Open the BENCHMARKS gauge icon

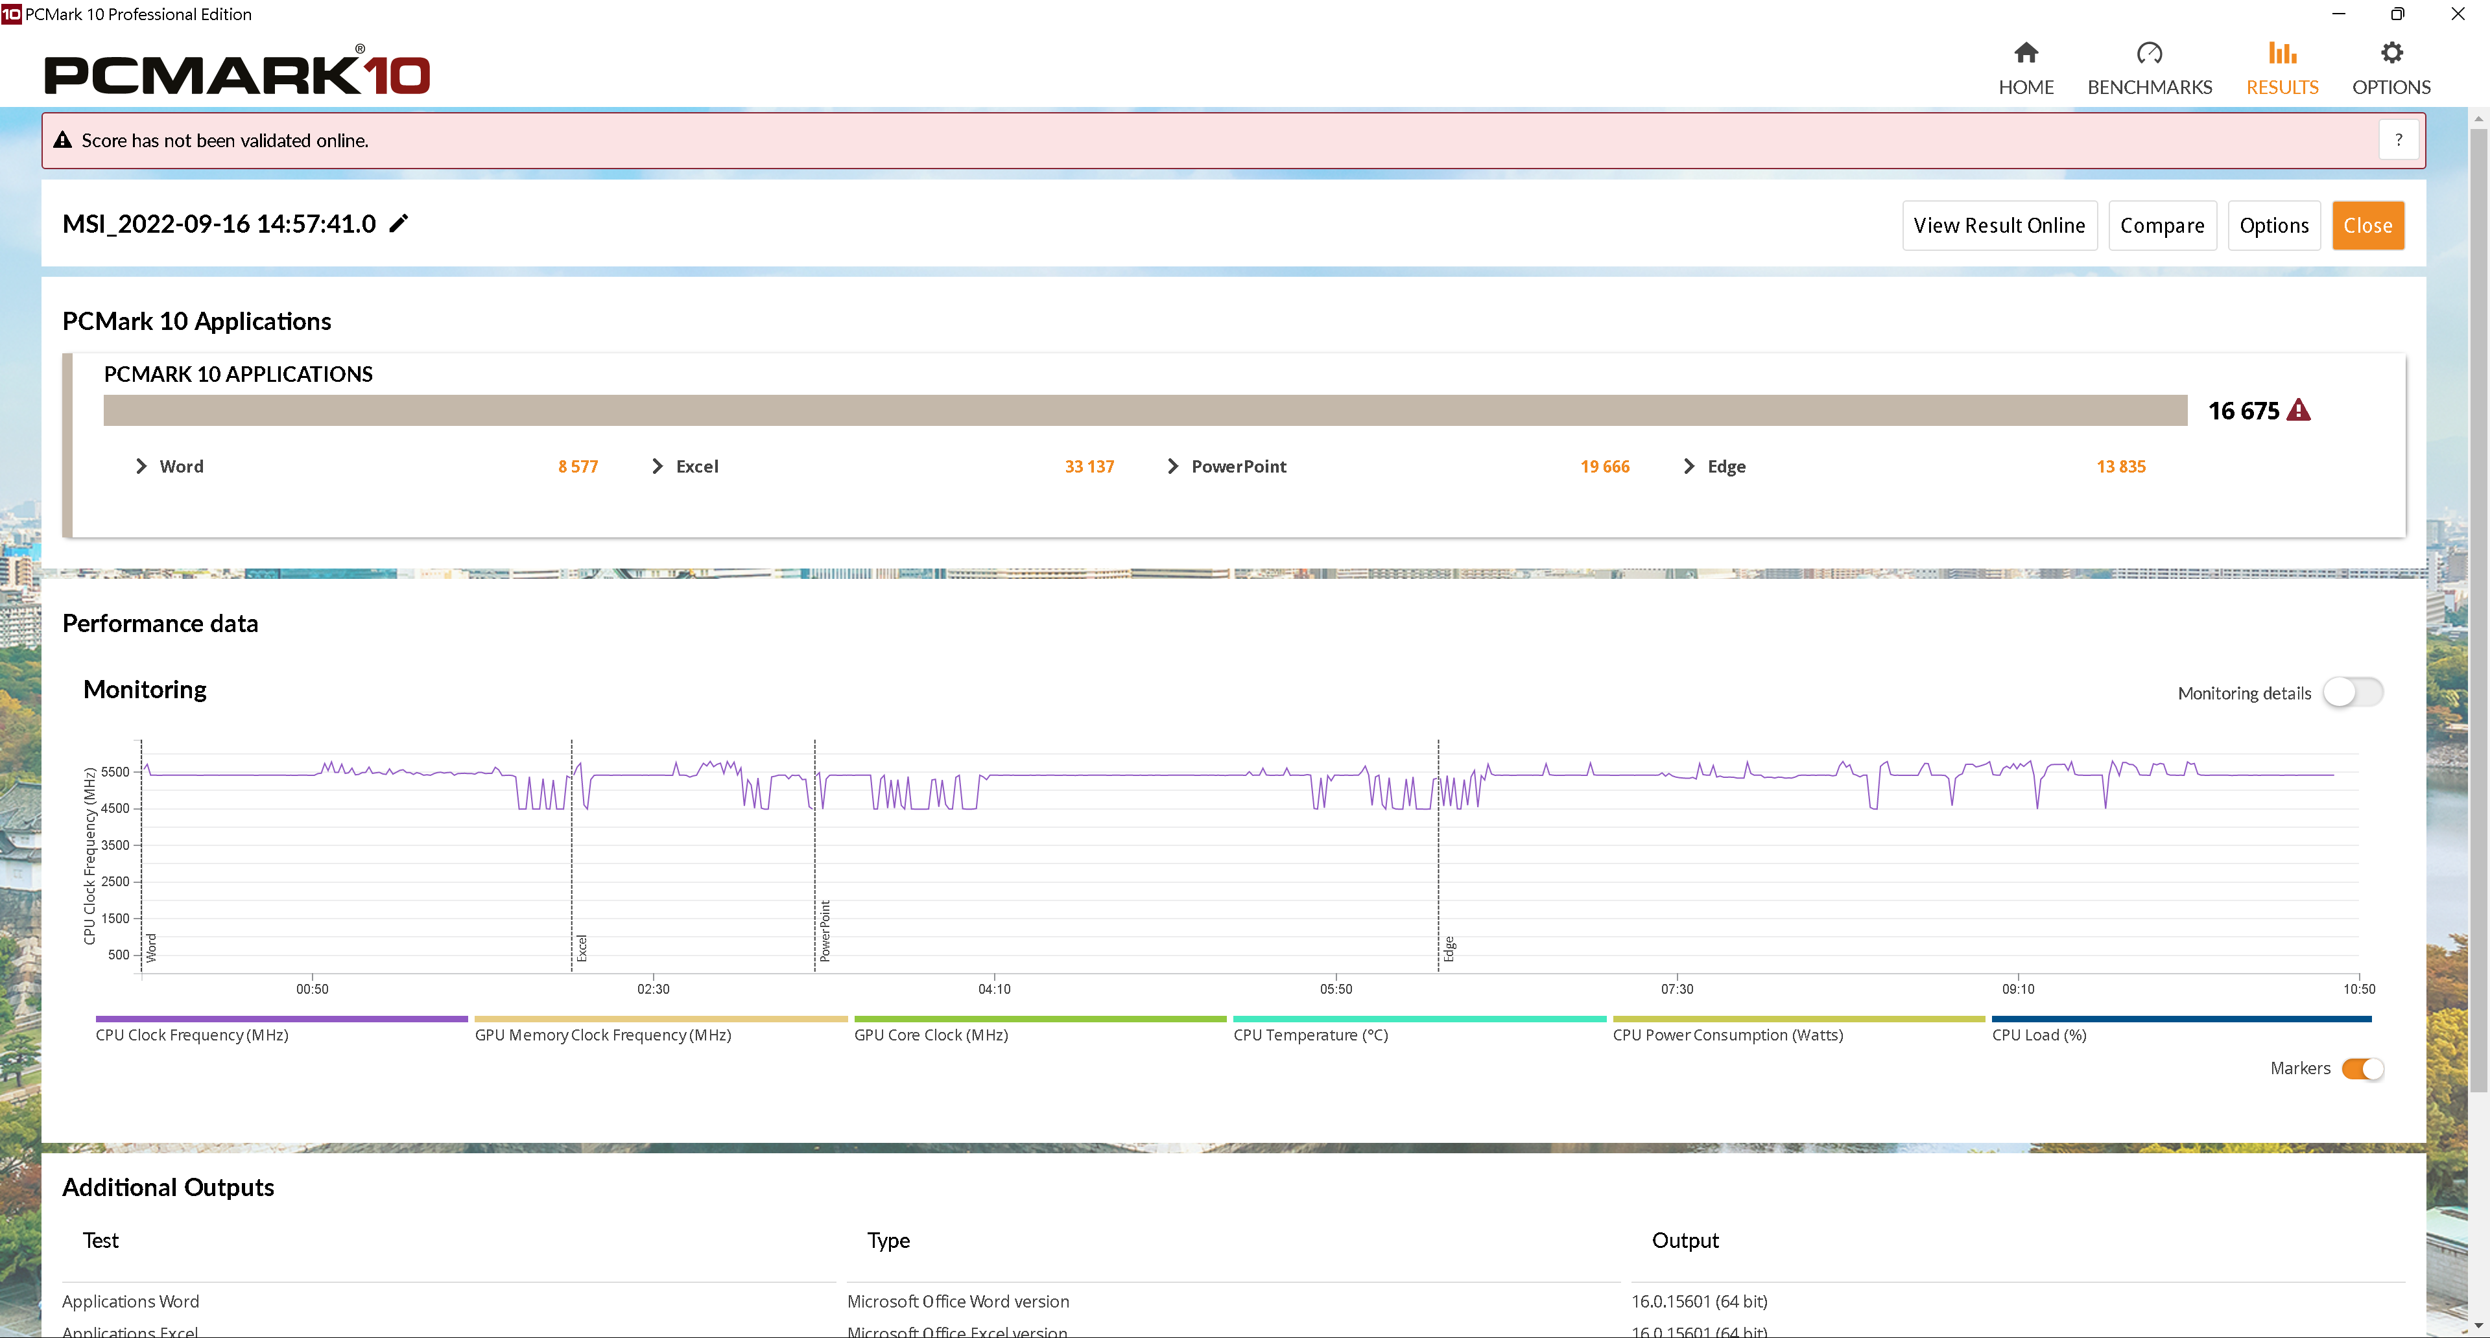(2149, 52)
